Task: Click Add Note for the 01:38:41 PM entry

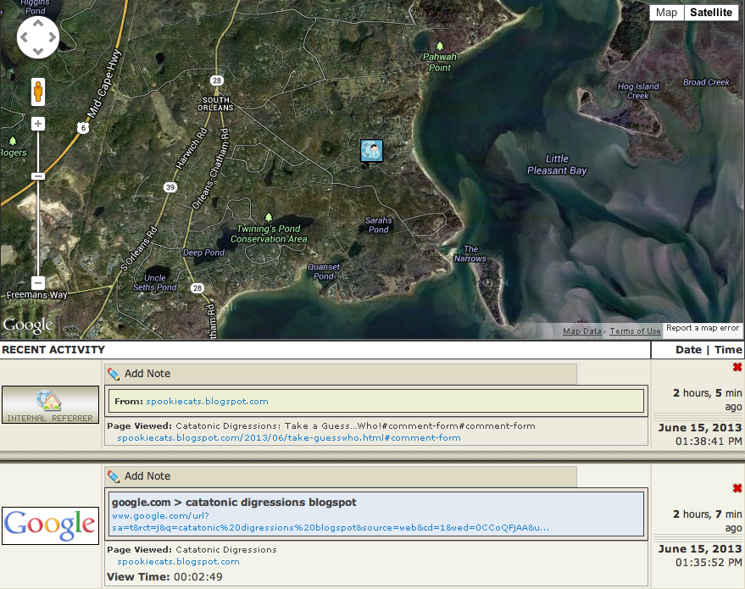Action: point(147,374)
